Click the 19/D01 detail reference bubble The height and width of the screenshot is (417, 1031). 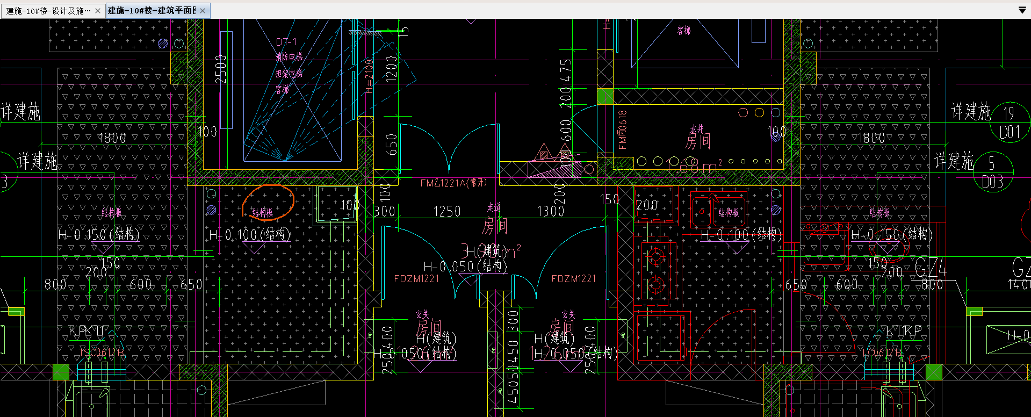(x=1010, y=122)
